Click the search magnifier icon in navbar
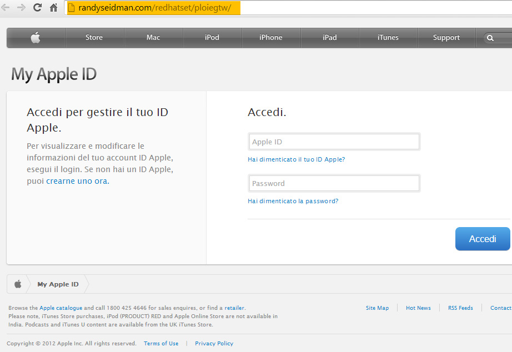The image size is (512, 352). [490, 38]
